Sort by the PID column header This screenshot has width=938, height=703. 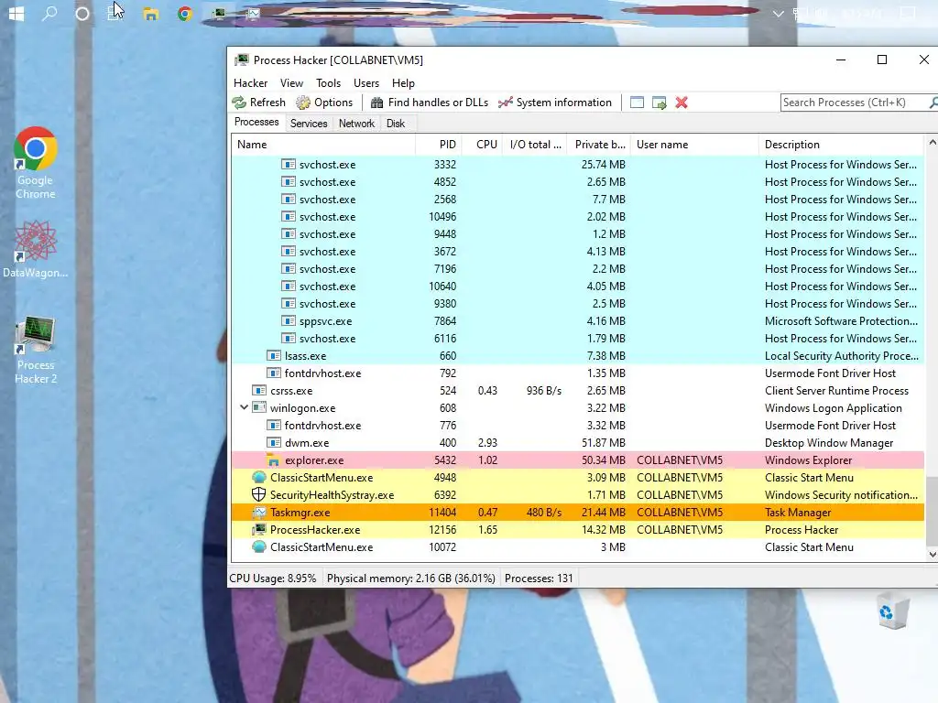(439, 145)
